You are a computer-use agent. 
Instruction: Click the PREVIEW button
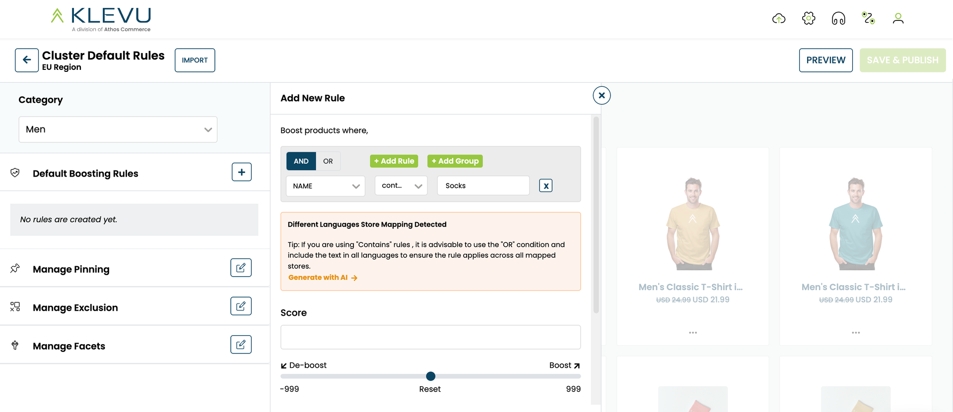[x=826, y=60]
